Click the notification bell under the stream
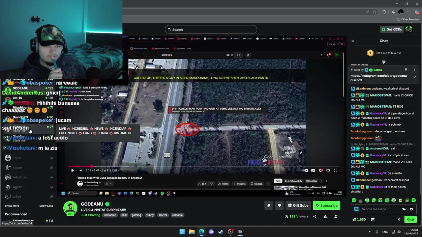The image size is (422, 237). (269, 205)
